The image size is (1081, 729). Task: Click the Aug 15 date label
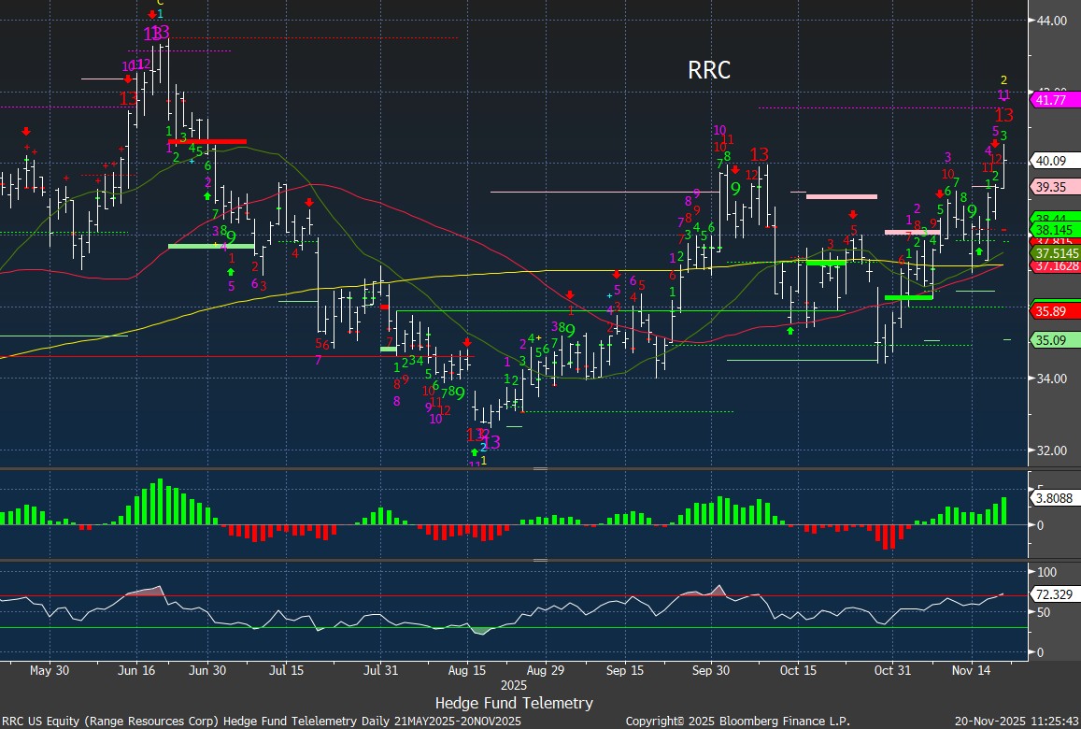467,671
